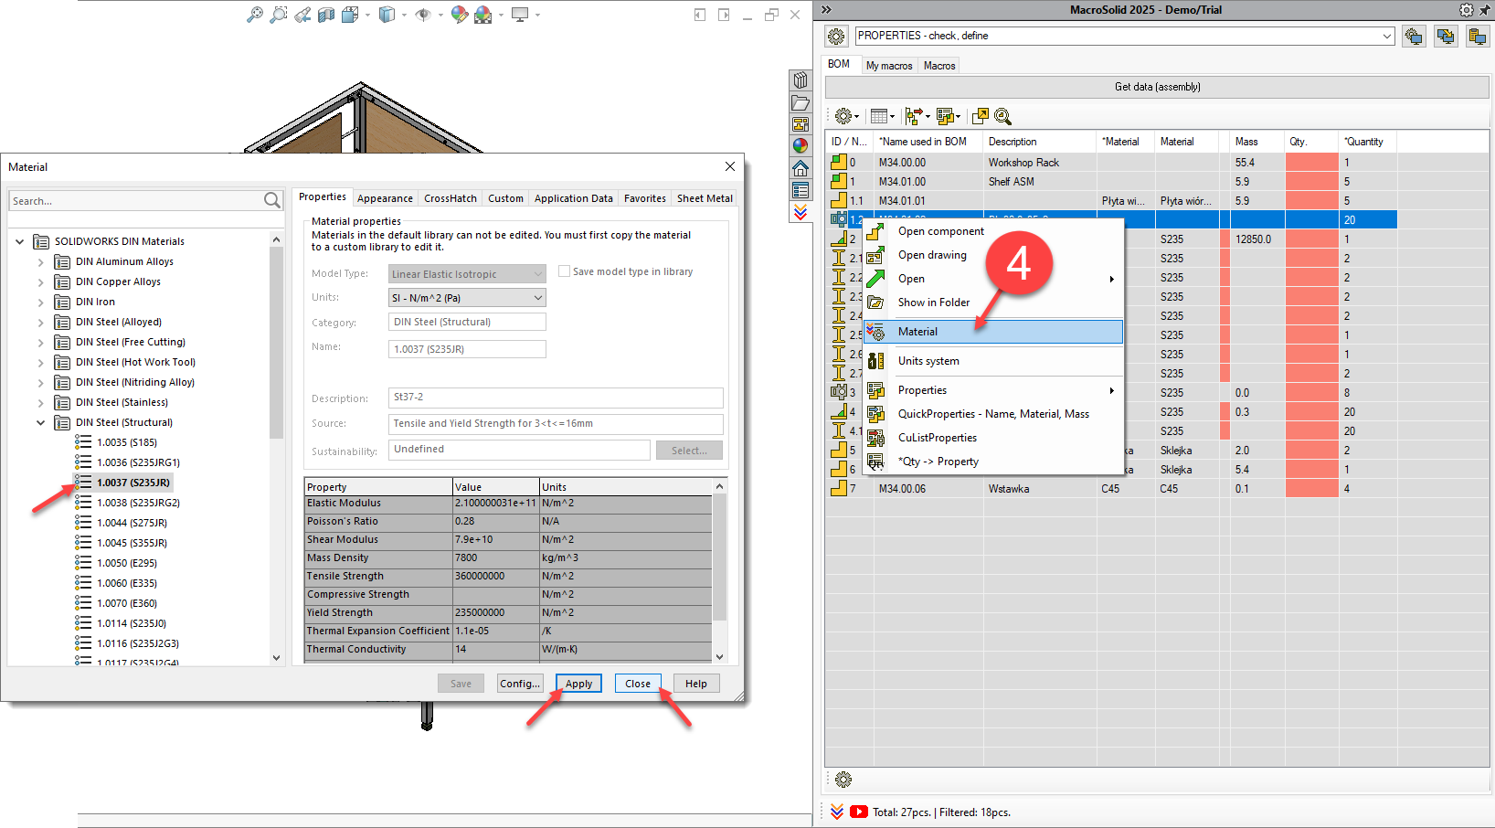This screenshot has height=828, width=1495.
Task: Click the second monitor macro icon right of combo box
Action: coord(1446,37)
